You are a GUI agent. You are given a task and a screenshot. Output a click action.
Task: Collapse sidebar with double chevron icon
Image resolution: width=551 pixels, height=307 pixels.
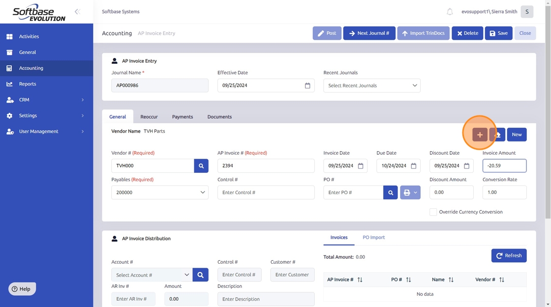coord(77,11)
